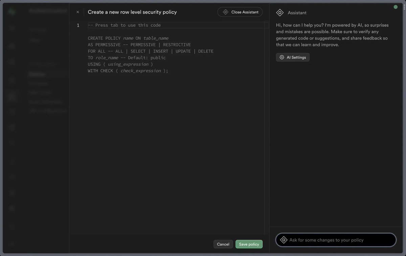406x256 pixels.
Task: Click the 'WITH CHECK ( check_expression );' line
Action: coord(128,71)
